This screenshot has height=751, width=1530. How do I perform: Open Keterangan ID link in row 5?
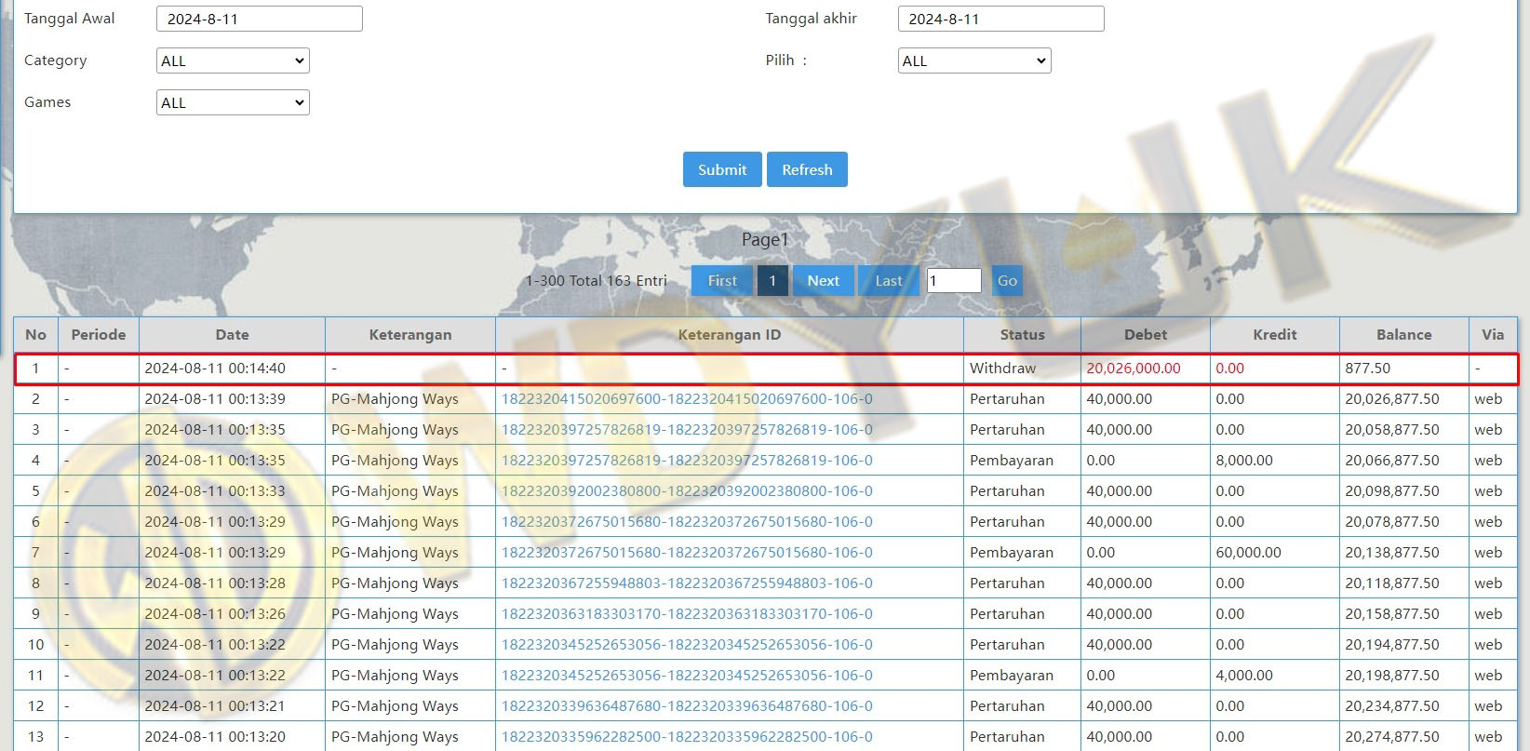(687, 490)
